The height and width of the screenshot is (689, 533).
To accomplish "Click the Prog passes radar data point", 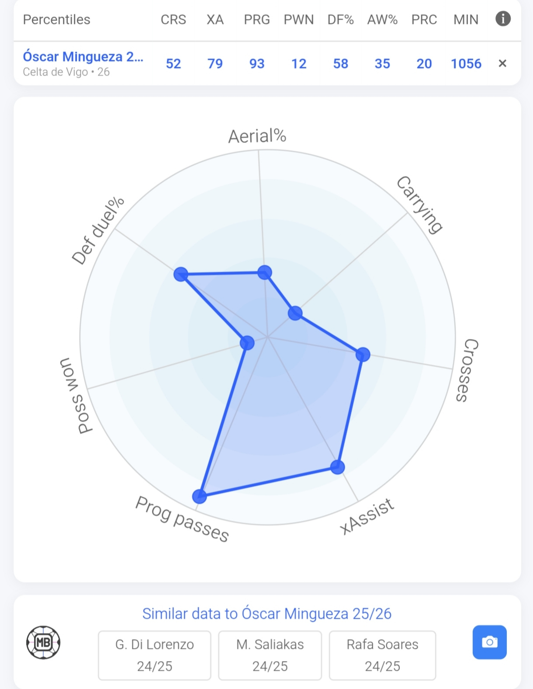I will tap(199, 496).
